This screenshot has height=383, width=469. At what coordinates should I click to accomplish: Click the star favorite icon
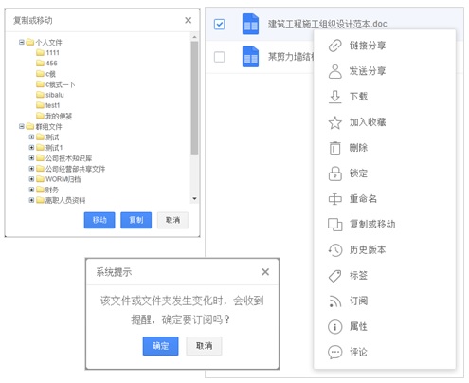(334, 122)
